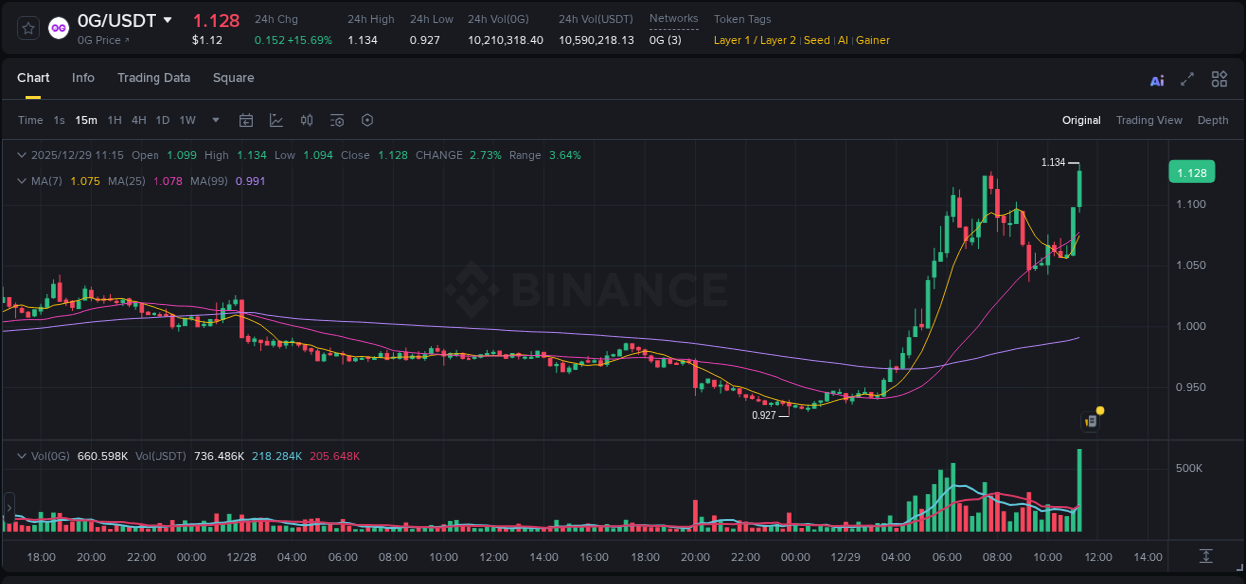
Task: Open chart settings via hexagon gear icon
Action: pyautogui.click(x=367, y=120)
